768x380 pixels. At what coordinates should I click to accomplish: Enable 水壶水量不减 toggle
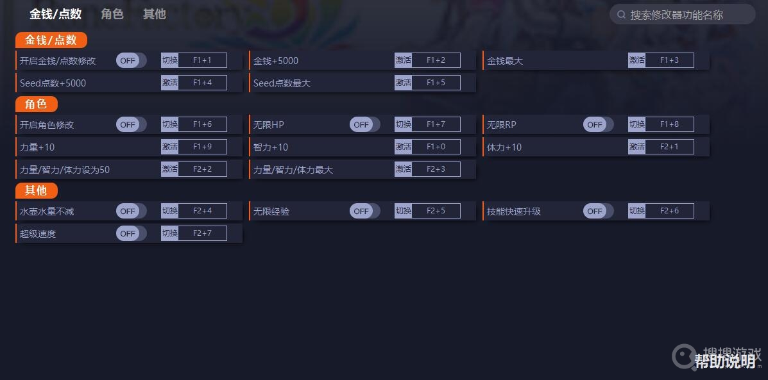pyautogui.click(x=131, y=211)
